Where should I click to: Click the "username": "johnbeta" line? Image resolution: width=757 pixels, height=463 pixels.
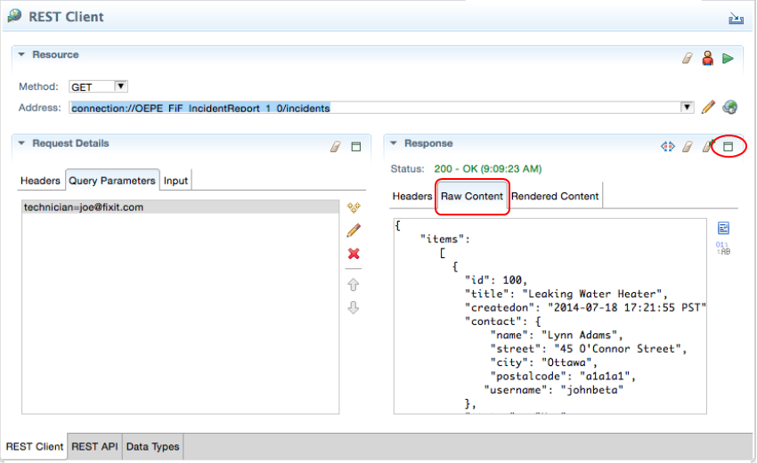click(554, 390)
